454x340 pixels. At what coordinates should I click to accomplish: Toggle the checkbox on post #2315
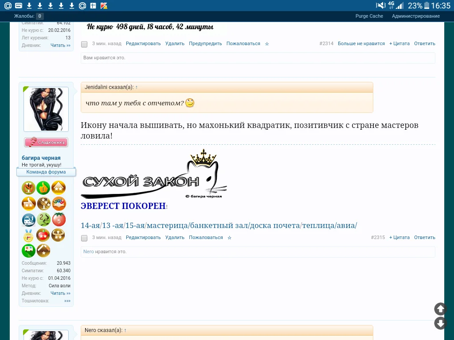(84, 238)
